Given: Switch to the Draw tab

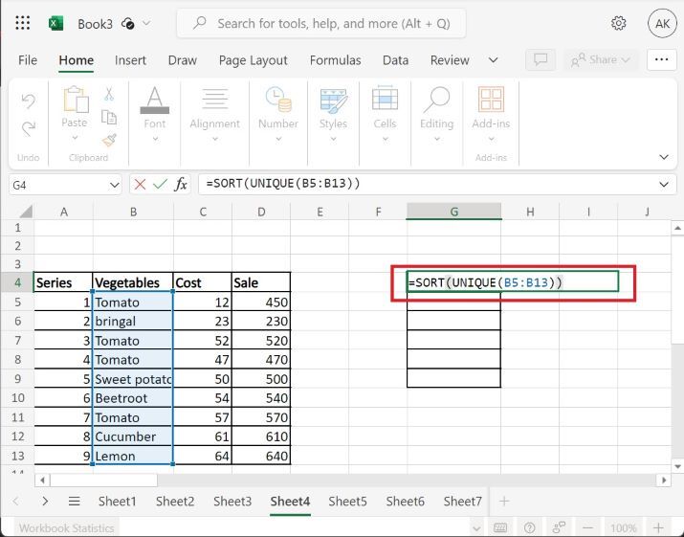Looking at the screenshot, I should click(183, 60).
